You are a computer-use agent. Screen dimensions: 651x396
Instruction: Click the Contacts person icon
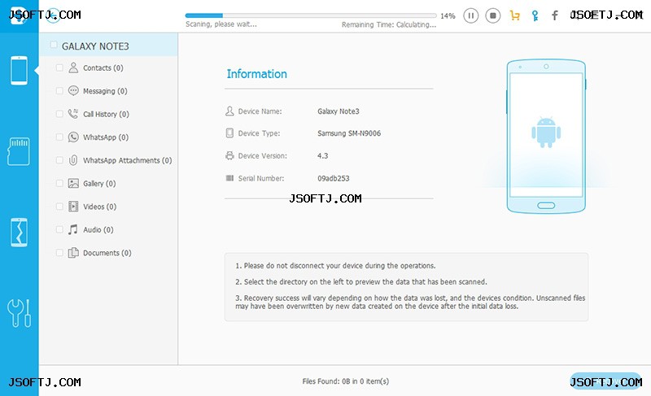73,67
